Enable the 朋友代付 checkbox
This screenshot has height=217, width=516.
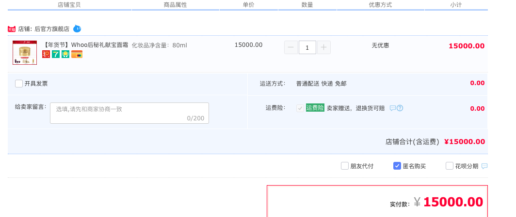pos(344,166)
